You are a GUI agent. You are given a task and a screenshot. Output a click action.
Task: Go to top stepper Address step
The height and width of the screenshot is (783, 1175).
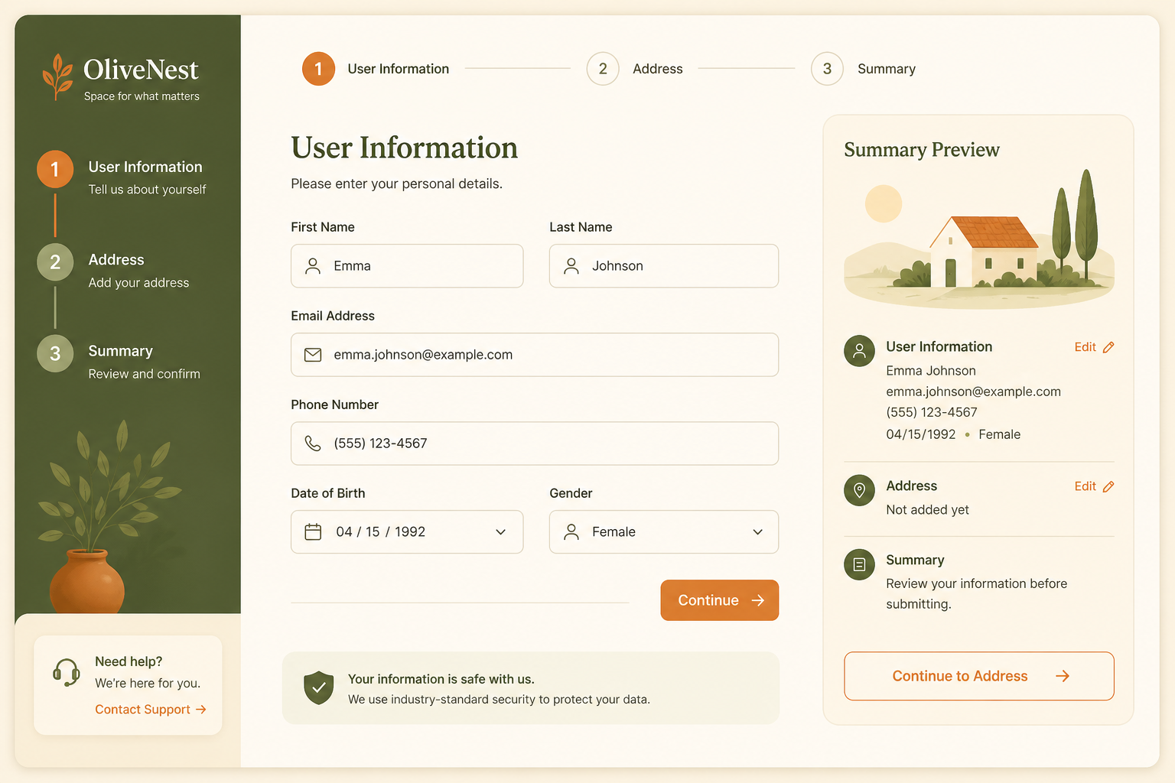click(635, 69)
